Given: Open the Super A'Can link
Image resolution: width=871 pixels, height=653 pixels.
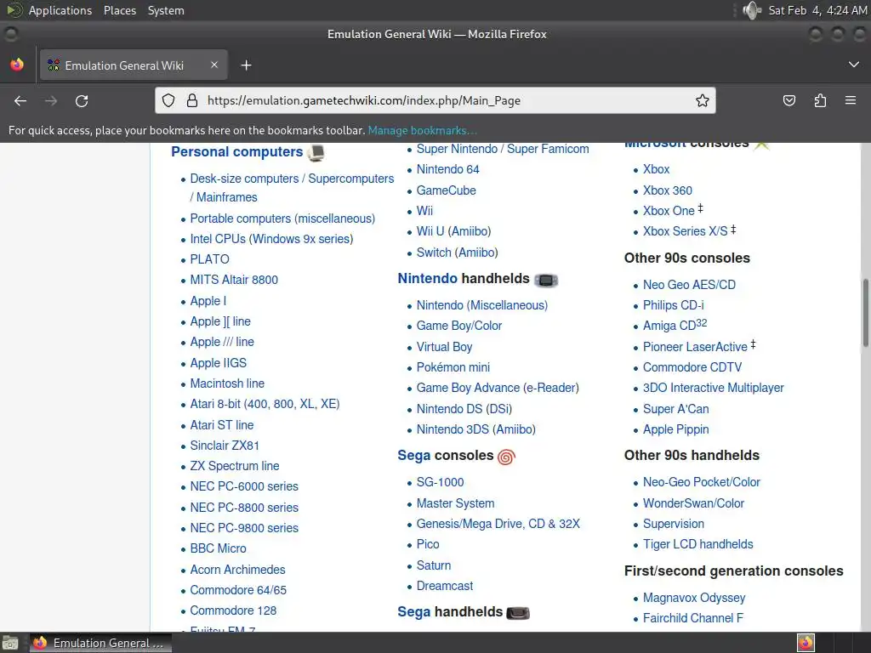Looking at the screenshot, I should coord(675,409).
